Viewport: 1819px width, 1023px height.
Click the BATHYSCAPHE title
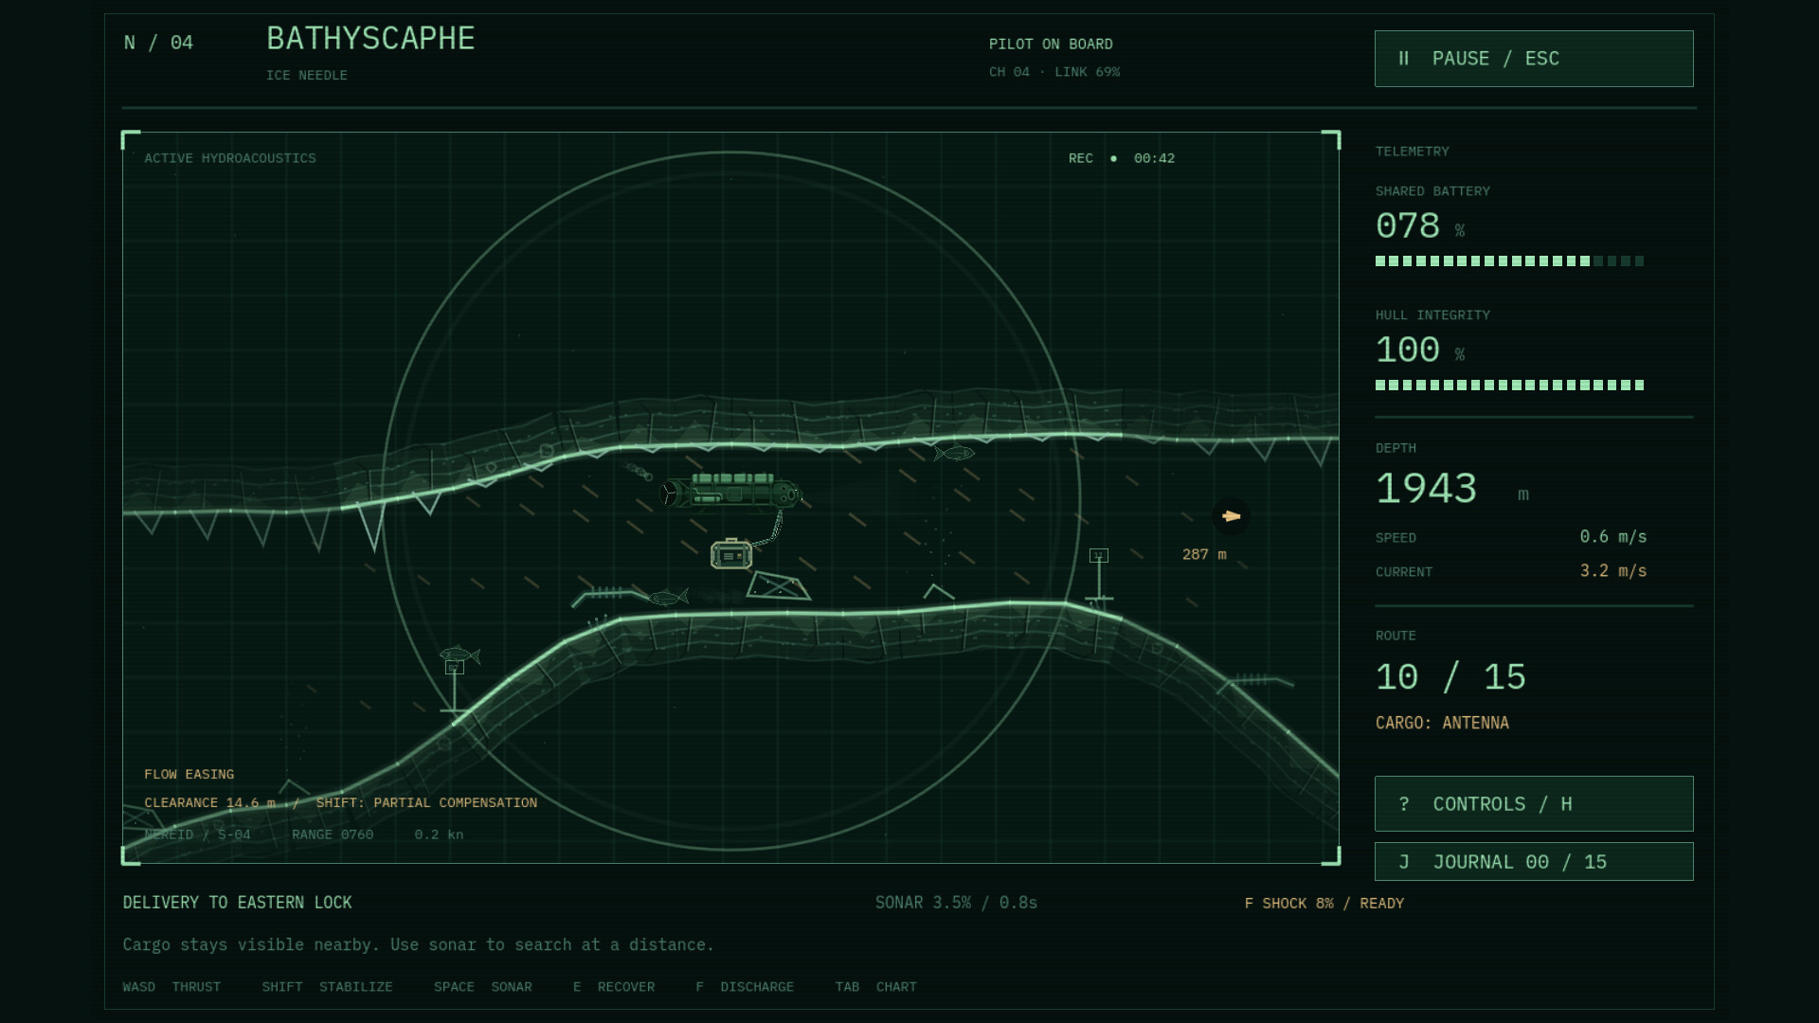pyautogui.click(x=370, y=39)
